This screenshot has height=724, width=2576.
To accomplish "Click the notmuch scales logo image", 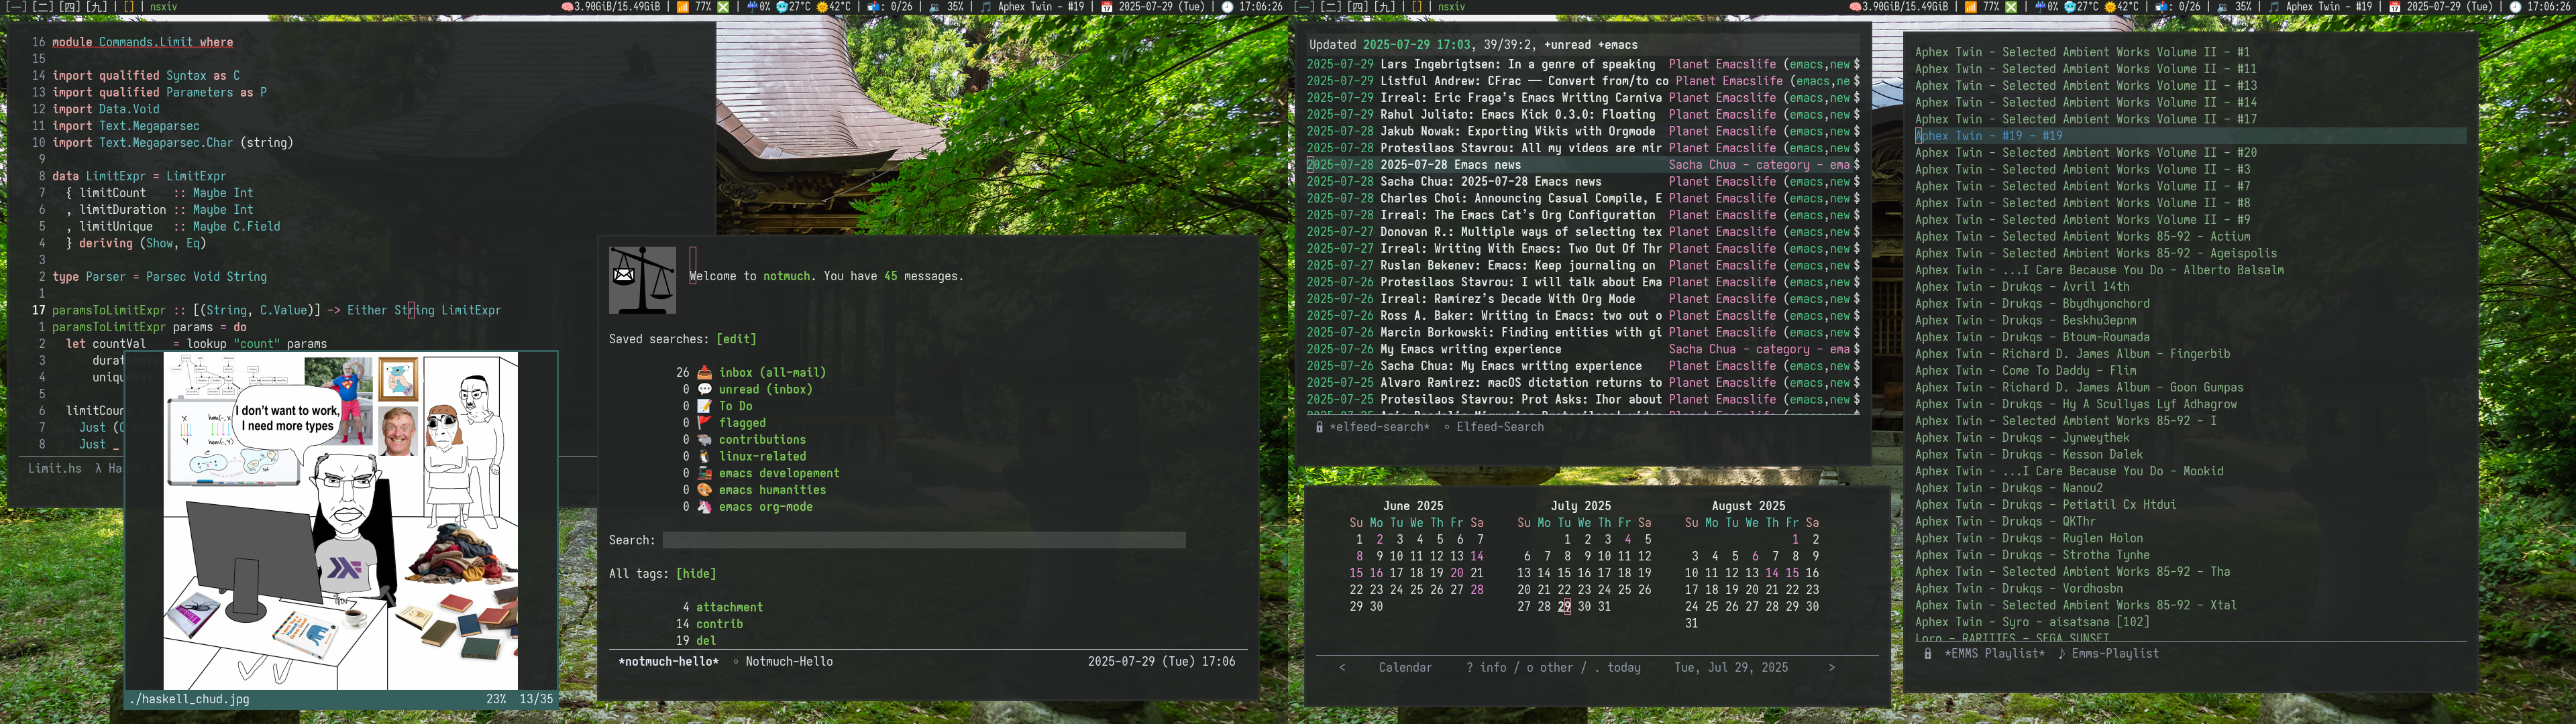I will (x=642, y=281).
